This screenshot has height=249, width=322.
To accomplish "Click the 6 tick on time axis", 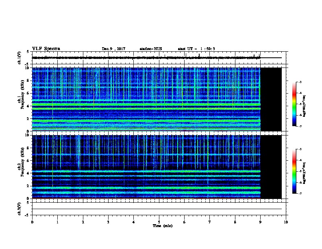I will [x=185, y=222].
